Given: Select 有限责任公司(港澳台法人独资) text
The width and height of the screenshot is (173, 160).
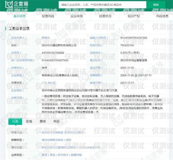Looking at the screenshot, I should click(60, 75).
